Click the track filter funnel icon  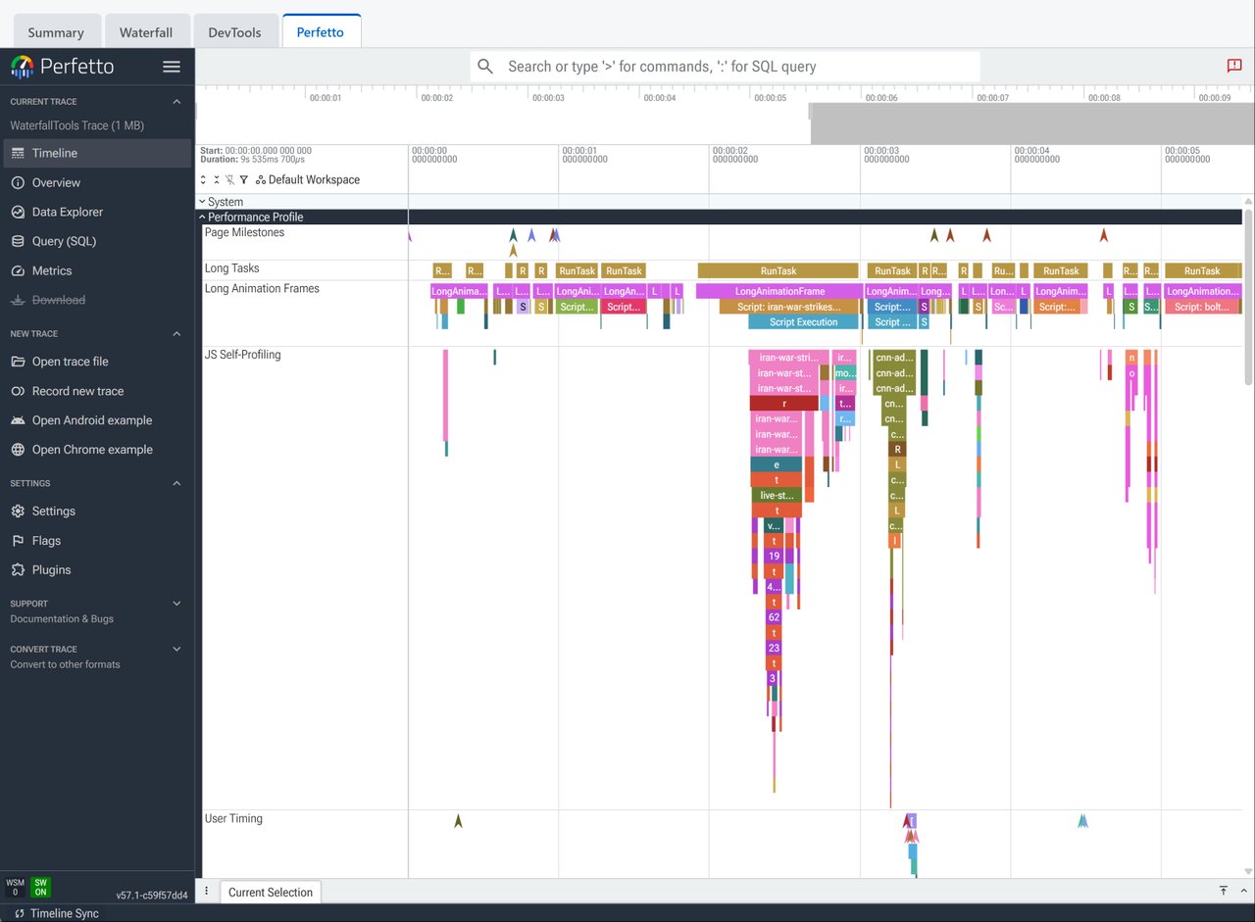coord(244,179)
